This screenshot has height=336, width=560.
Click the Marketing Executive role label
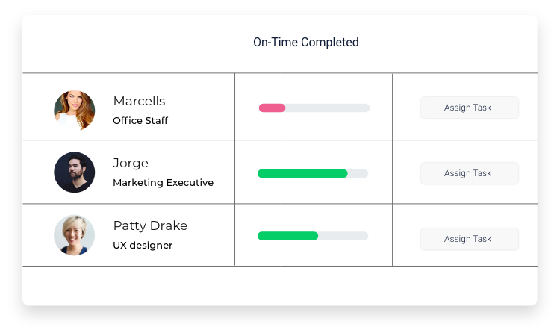click(163, 182)
